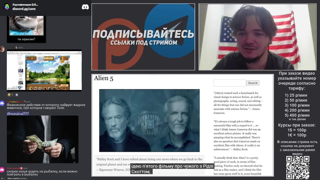
Task: Click the add-reaction smiley icon
Action: (17, 95)
